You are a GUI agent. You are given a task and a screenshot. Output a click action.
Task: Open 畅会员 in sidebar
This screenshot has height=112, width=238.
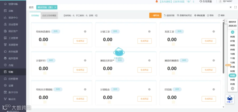13,99
